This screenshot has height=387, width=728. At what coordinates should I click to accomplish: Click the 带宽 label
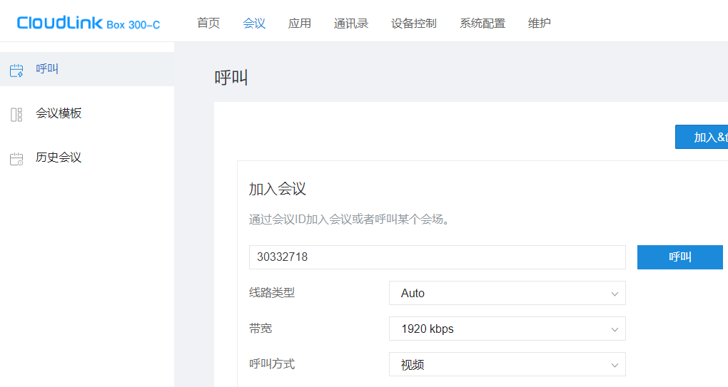(x=261, y=328)
